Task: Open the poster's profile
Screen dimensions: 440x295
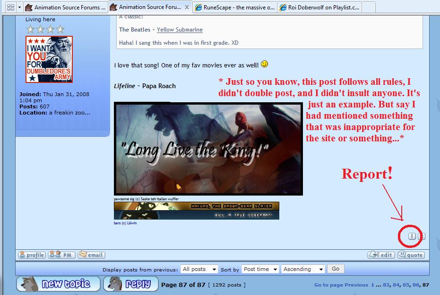Action: (32, 254)
